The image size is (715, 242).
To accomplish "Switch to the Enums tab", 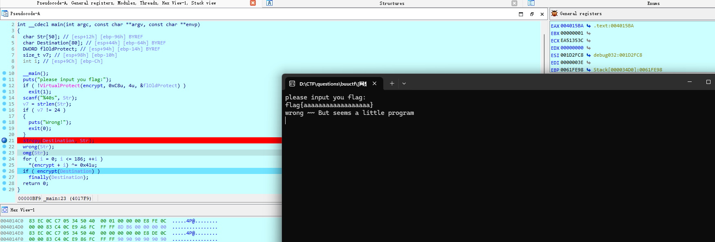I will coord(653,3).
